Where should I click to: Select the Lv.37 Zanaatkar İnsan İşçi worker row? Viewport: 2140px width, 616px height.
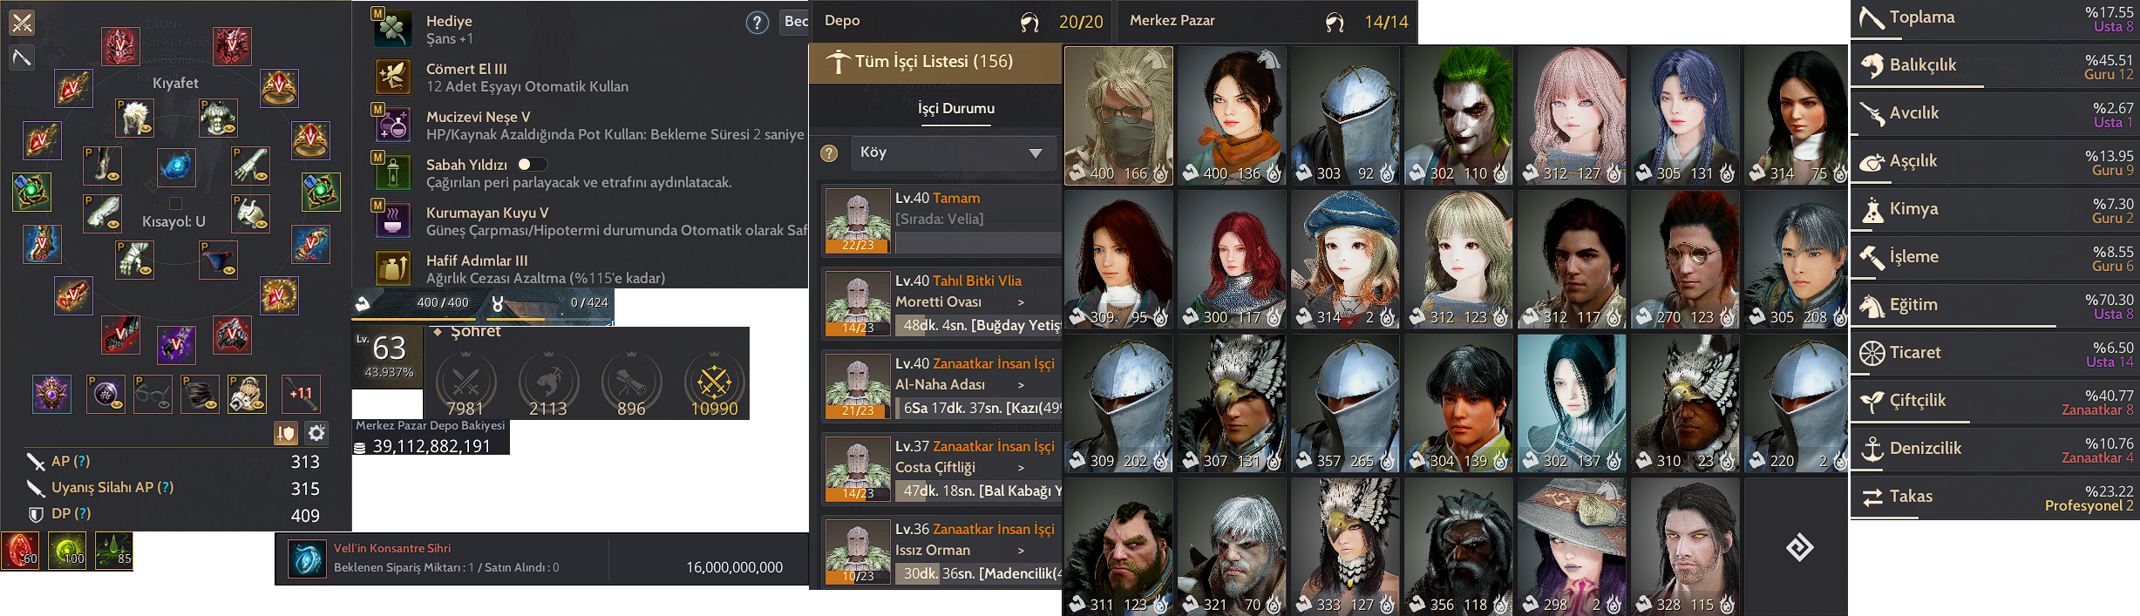click(x=941, y=470)
